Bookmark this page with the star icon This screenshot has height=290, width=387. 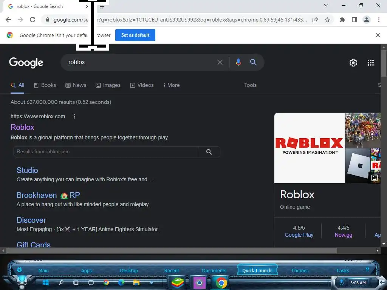327,20
